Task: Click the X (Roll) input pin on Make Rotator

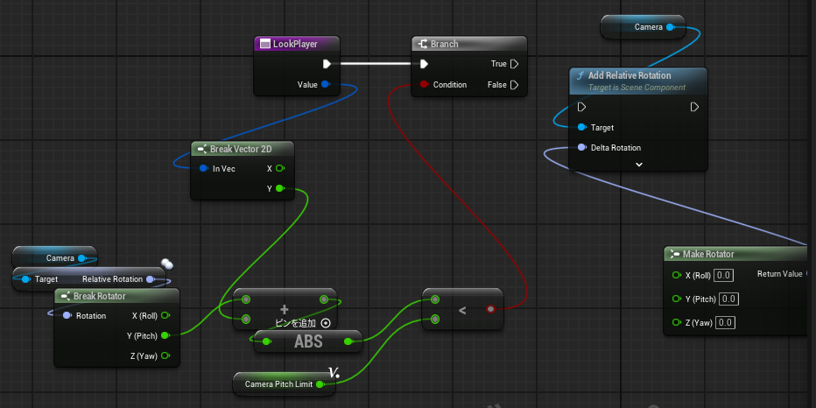Action: coord(677,275)
